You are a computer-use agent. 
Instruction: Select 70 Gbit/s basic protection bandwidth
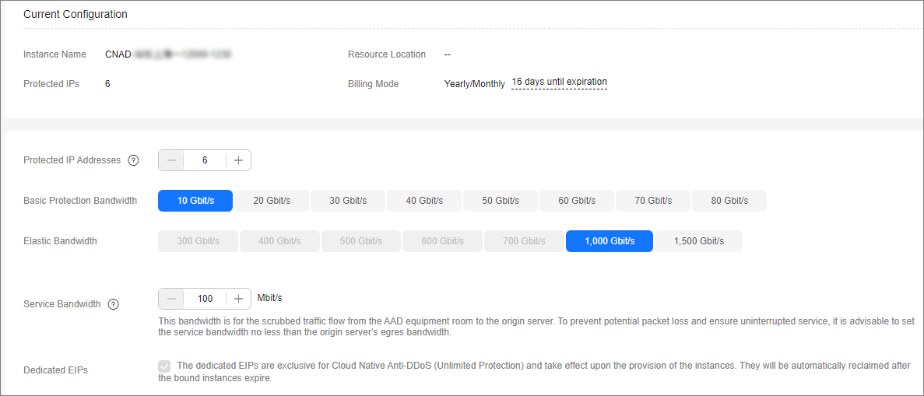[x=653, y=201]
